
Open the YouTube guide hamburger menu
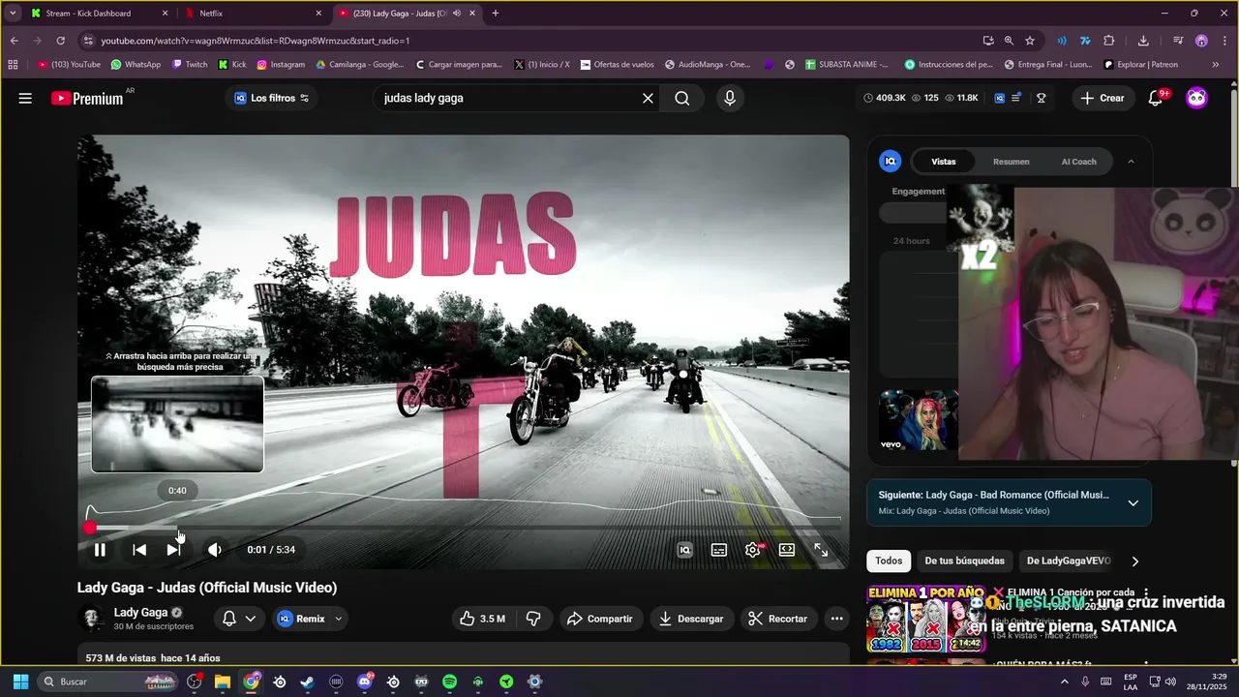coord(25,98)
